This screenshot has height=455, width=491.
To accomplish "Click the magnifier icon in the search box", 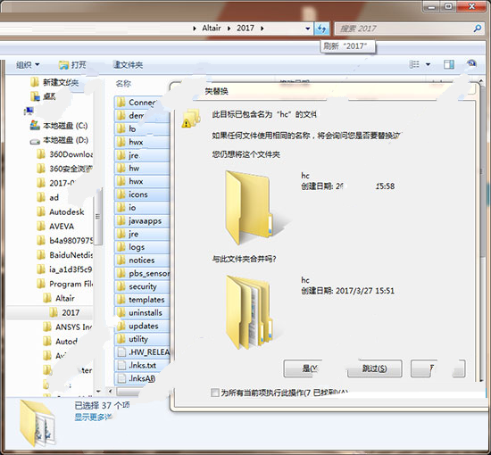I will coord(478,29).
